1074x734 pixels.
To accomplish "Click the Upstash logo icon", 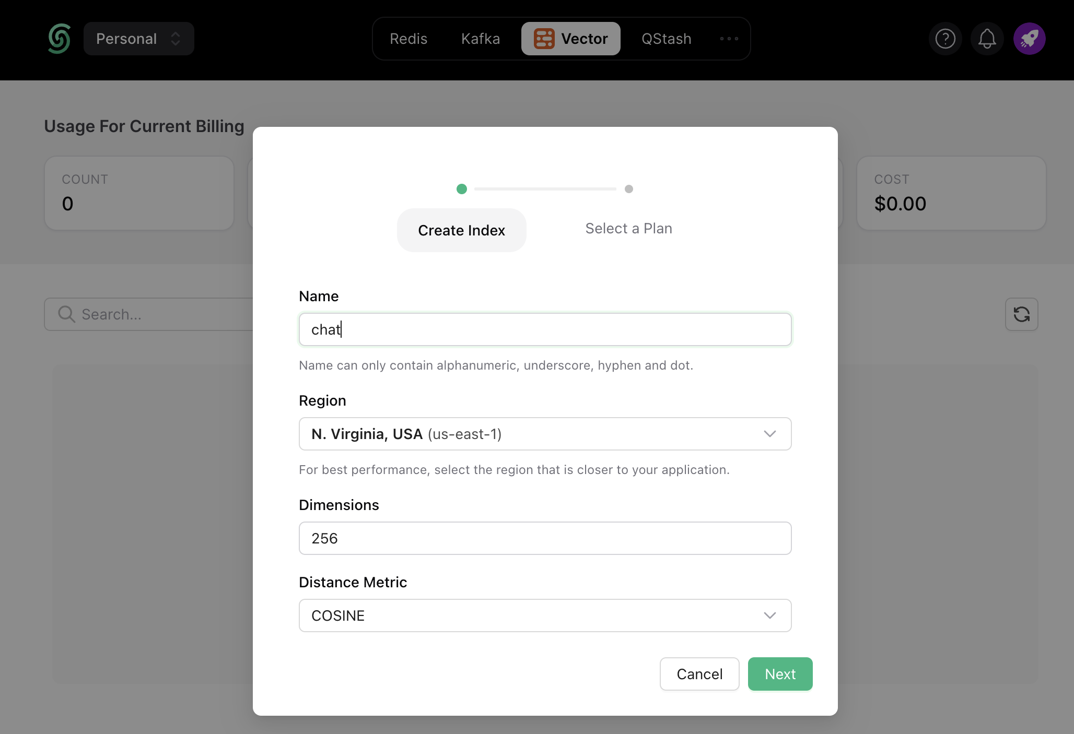I will pyautogui.click(x=59, y=38).
